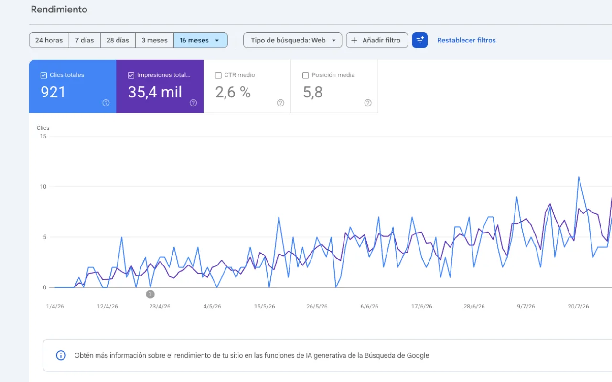612x382 pixels.
Task: Click the Clics axis title label
Action: click(x=43, y=128)
